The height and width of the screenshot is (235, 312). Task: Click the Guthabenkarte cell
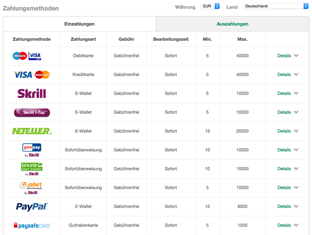coord(83,225)
